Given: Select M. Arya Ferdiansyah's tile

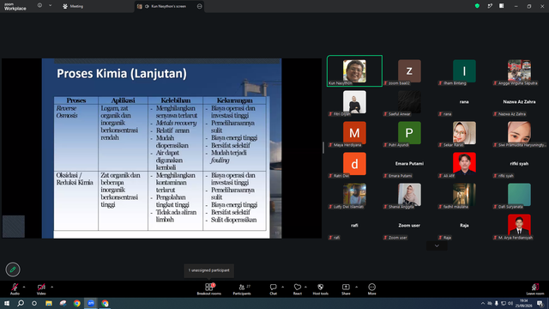Looking at the screenshot, I should tap(519, 225).
